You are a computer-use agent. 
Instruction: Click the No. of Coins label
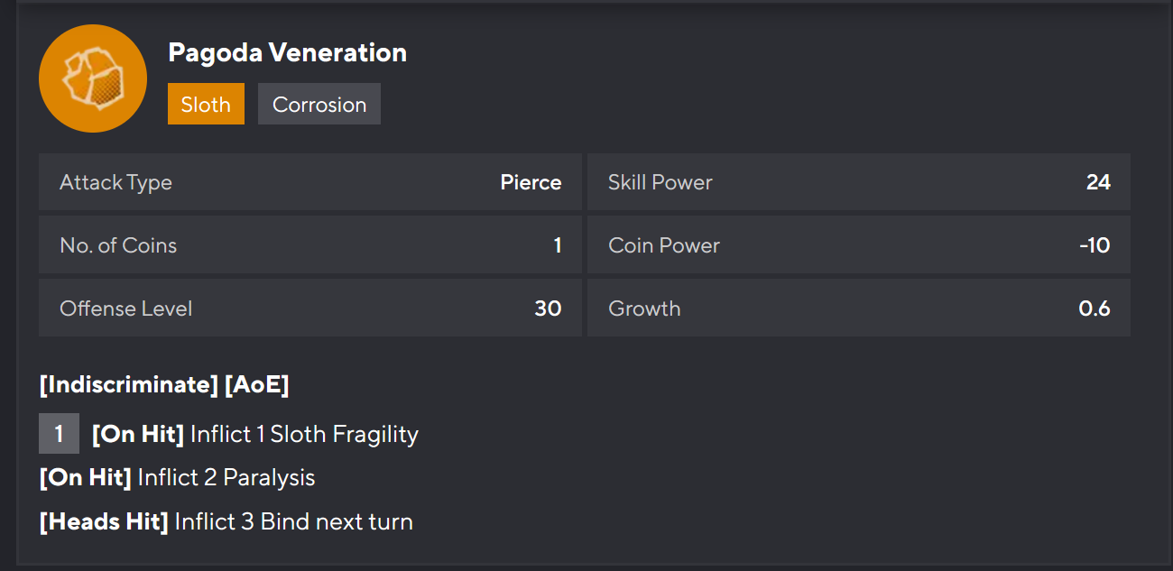coord(118,245)
